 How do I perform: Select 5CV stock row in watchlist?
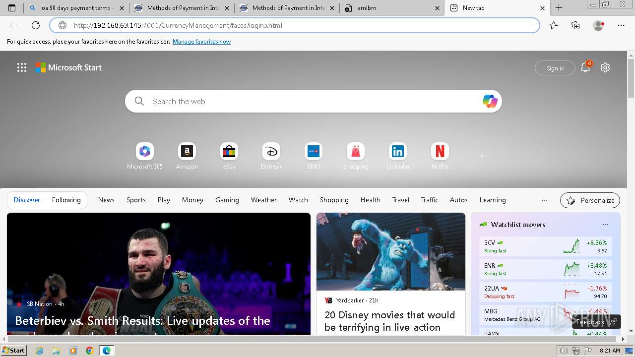[546, 246]
